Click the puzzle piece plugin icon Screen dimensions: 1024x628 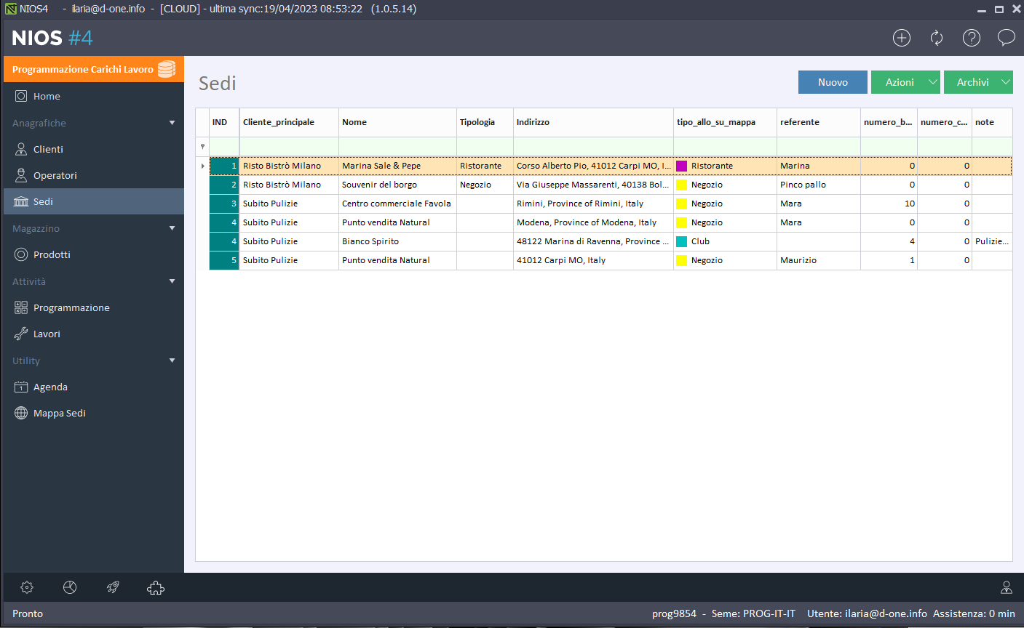click(x=156, y=587)
